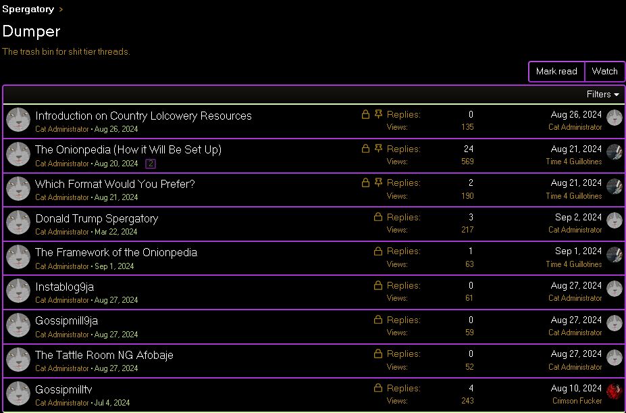Click the Mark read button
Viewport: 626px width, 413px height.
tap(556, 71)
